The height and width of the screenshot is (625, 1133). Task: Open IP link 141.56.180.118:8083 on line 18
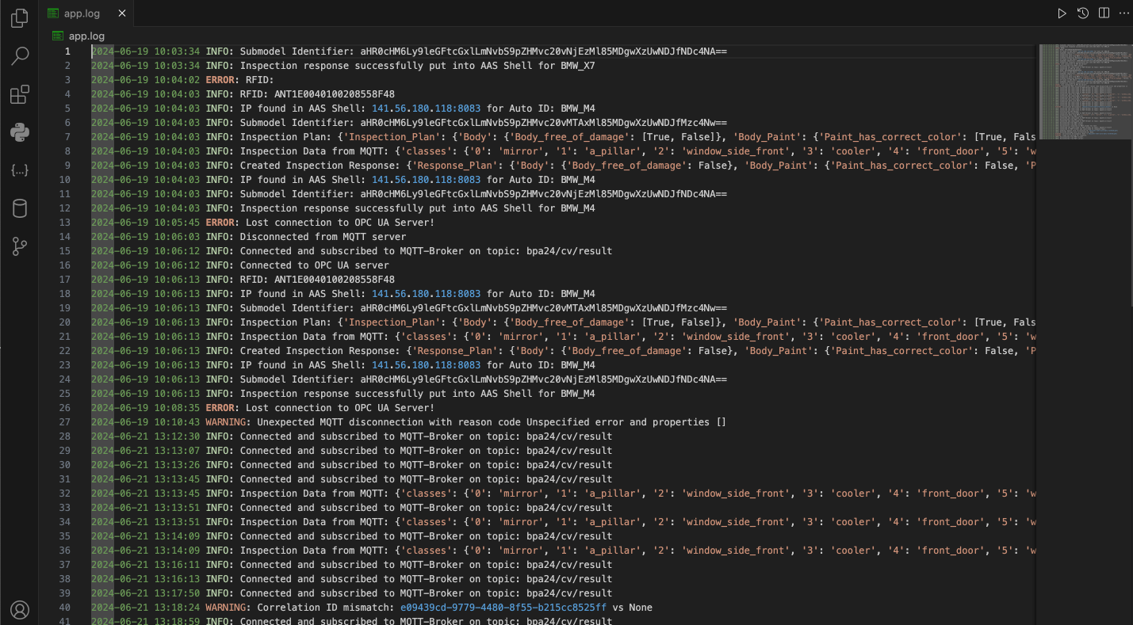426,294
